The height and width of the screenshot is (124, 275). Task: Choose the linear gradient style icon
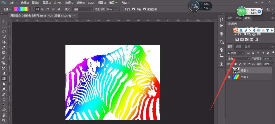[37, 9]
